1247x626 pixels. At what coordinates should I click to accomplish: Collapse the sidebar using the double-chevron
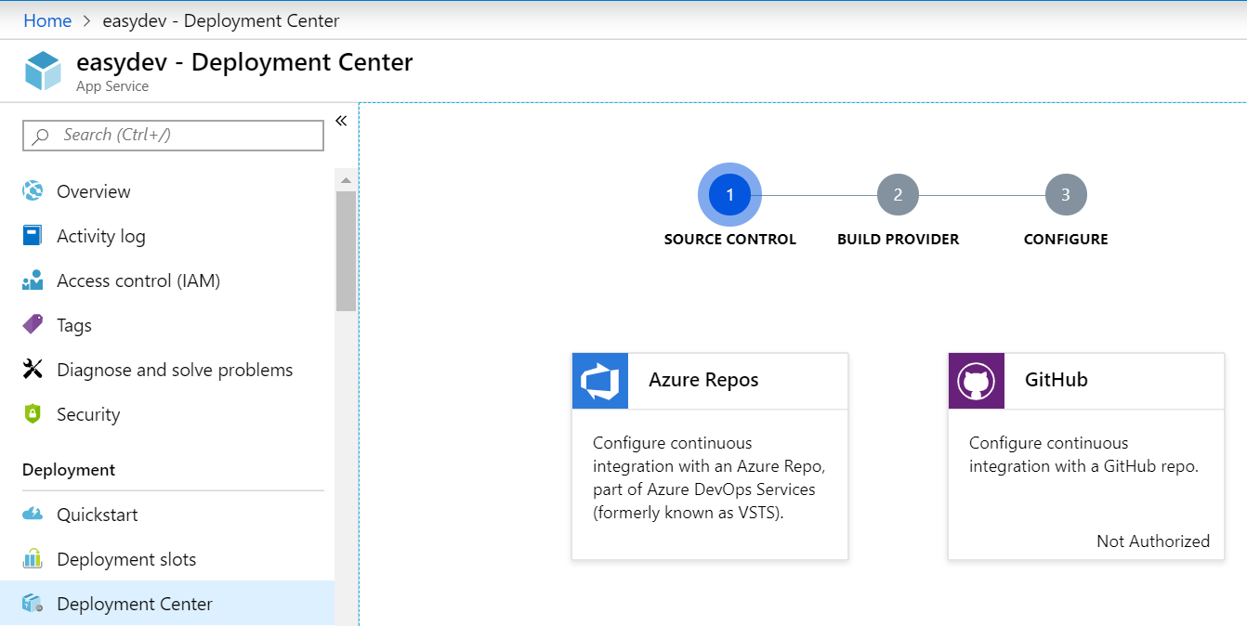click(x=341, y=120)
